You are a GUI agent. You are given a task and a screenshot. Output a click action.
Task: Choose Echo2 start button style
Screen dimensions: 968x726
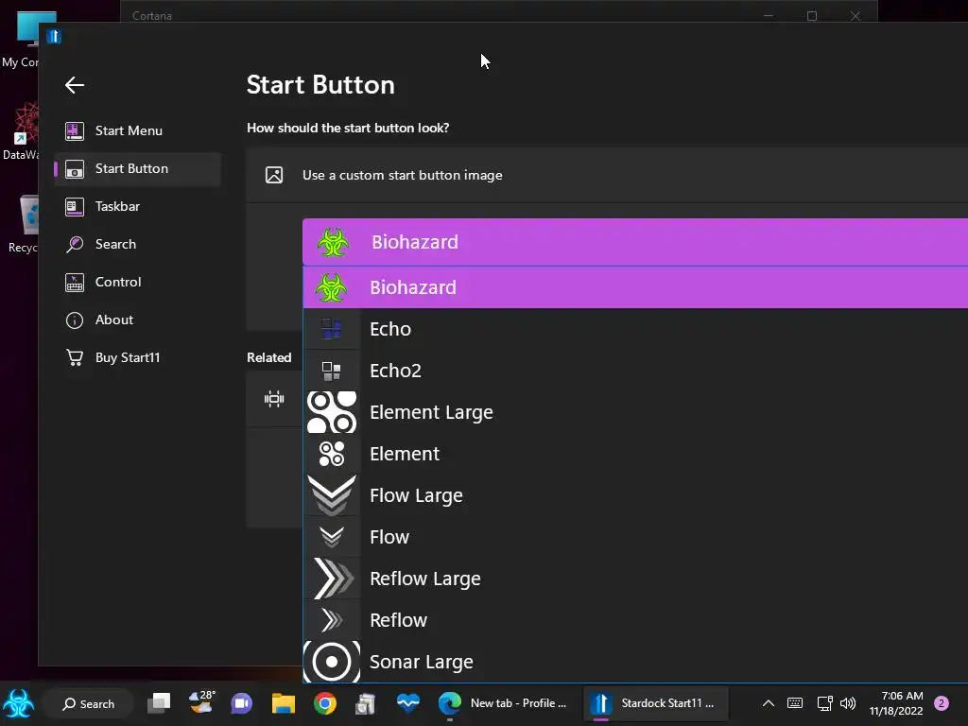coord(635,371)
